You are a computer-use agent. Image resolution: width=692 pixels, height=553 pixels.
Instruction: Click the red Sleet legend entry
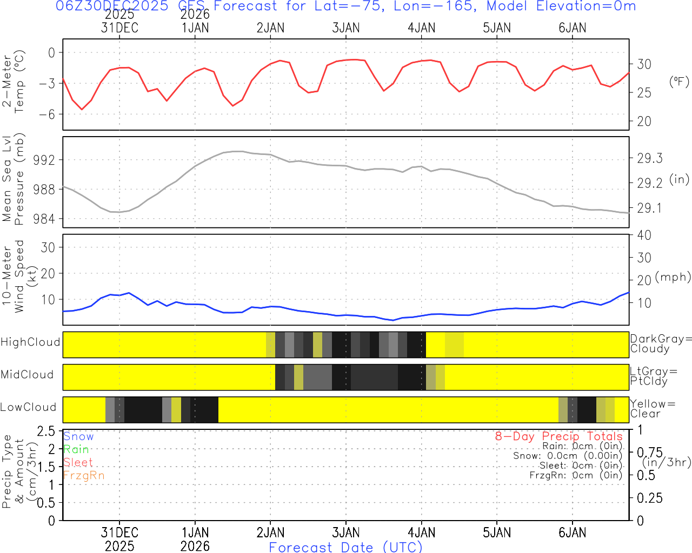point(78,462)
